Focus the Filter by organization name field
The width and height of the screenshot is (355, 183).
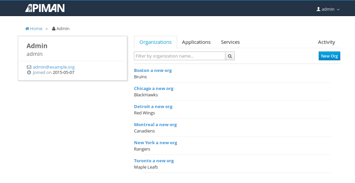pyautogui.click(x=180, y=56)
